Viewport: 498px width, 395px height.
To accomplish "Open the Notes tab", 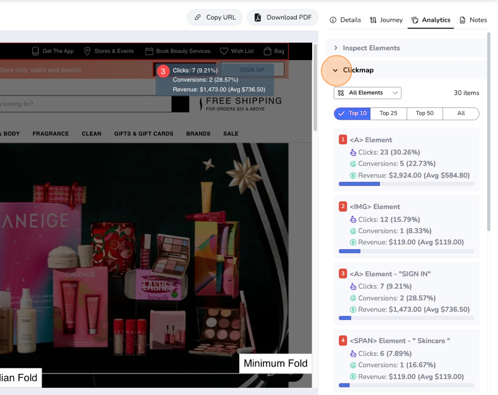I will (x=473, y=20).
